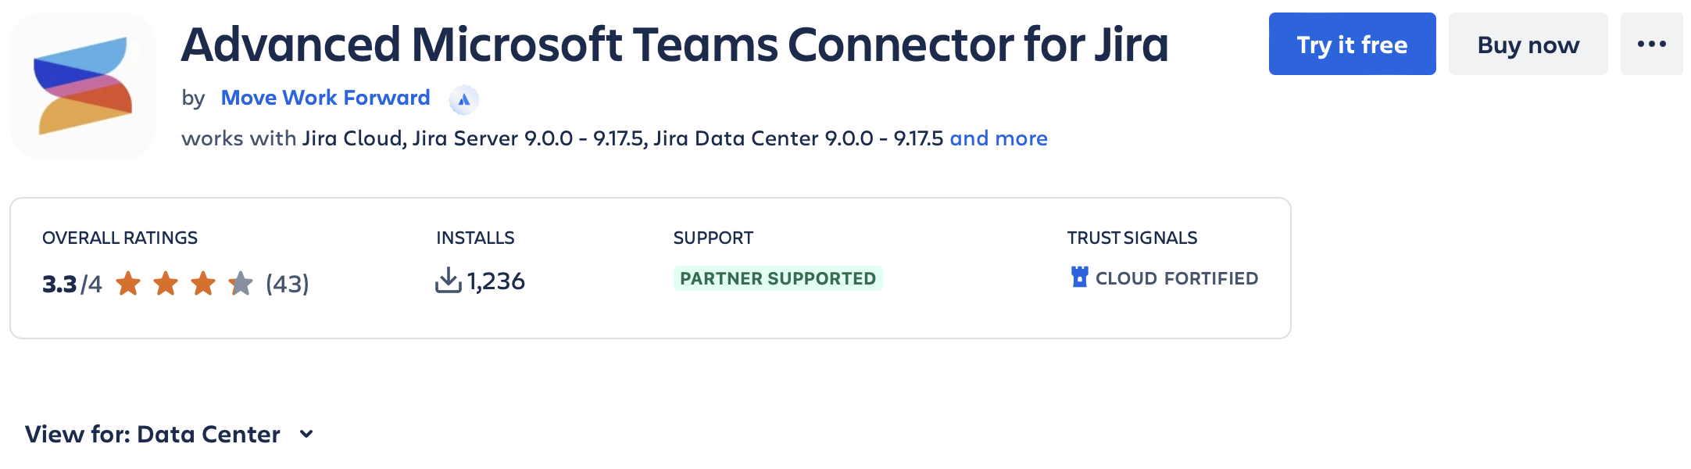
Task: Start a trial with Try it free
Action: (x=1352, y=44)
